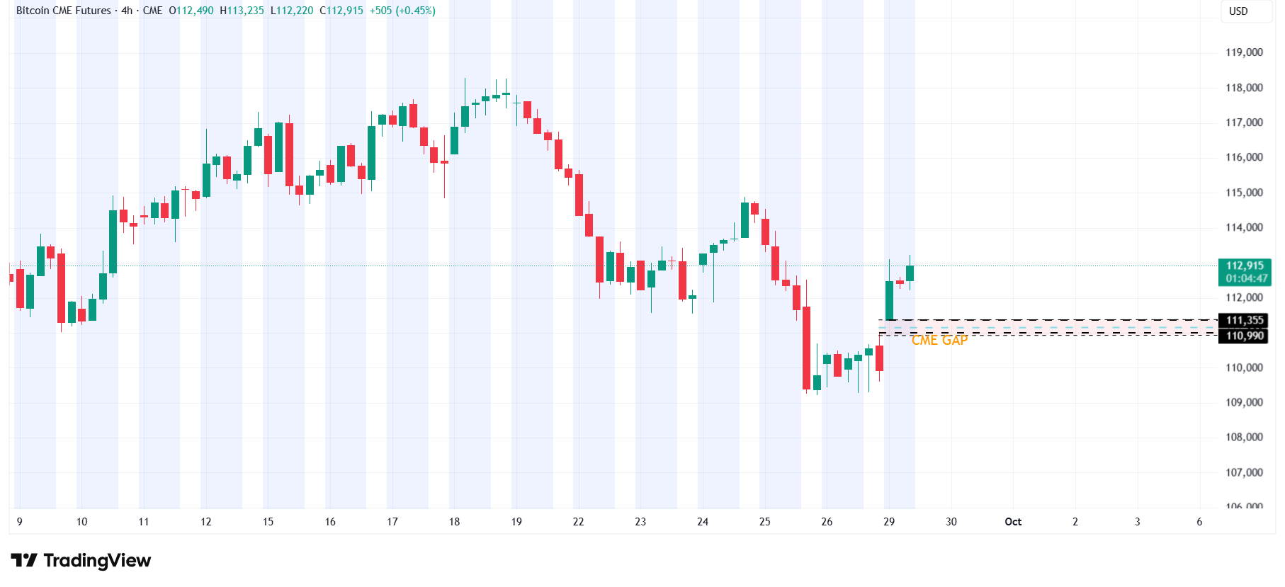The width and height of the screenshot is (1285, 587).
Task: Click the 119,000 price scale label
Action: click(1244, 52)
